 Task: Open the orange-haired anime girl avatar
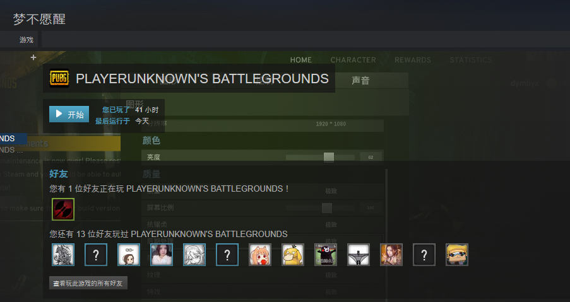(260, 255)
